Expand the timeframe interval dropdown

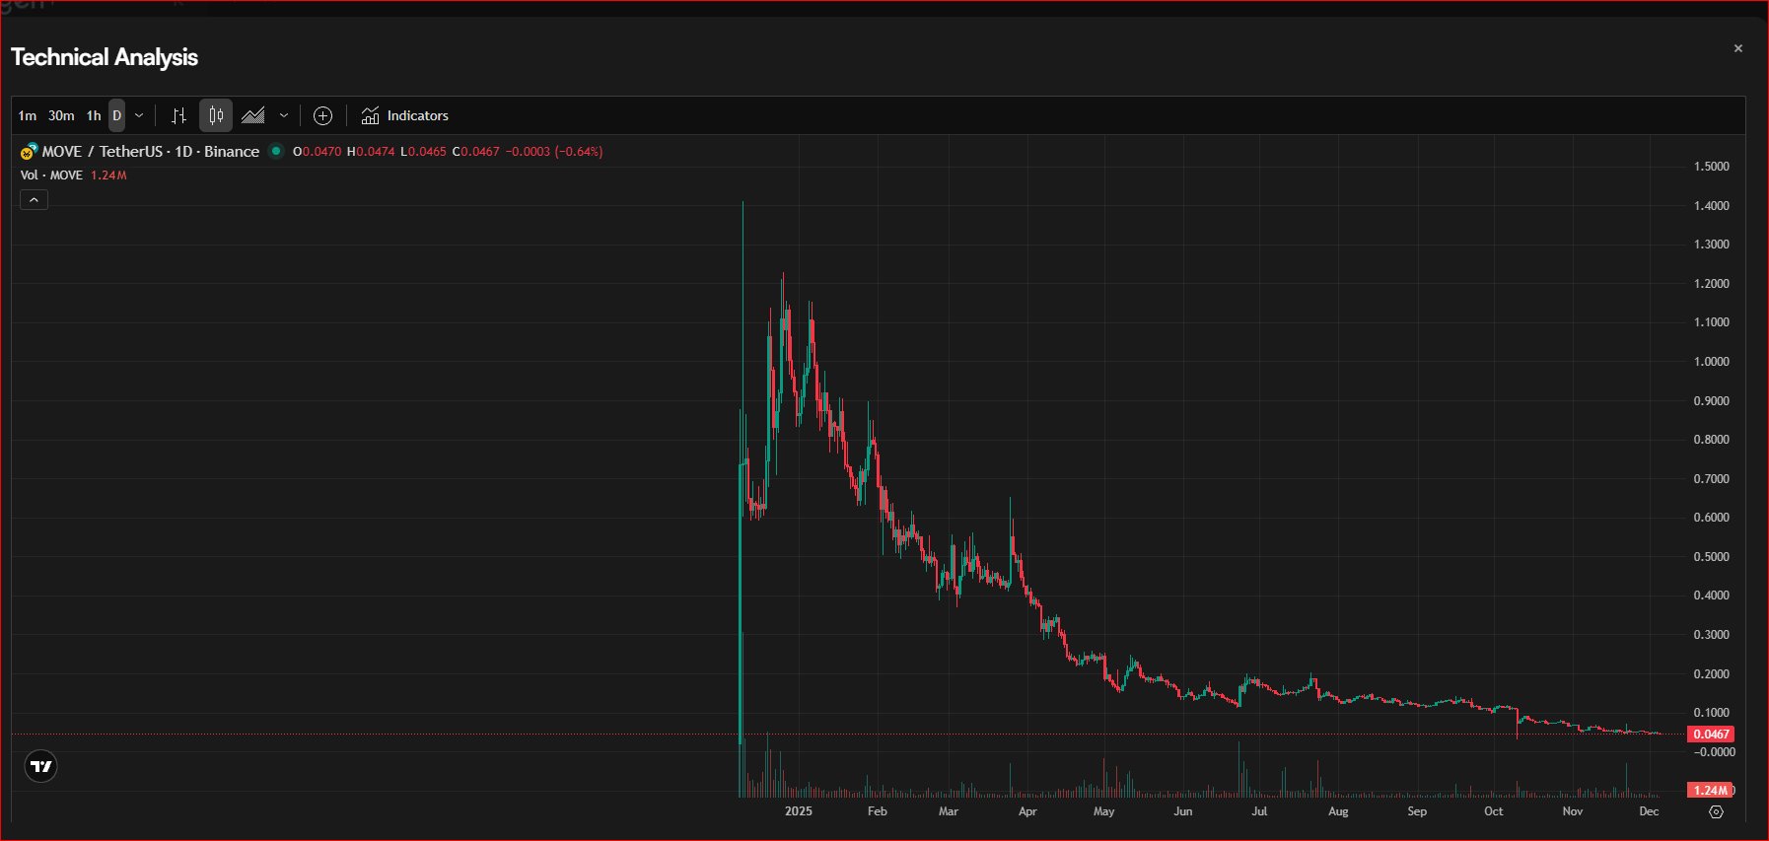click(x=139, y=115)
